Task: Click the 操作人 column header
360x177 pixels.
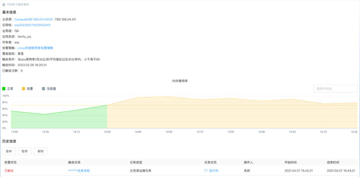Action: coord(248,162)
